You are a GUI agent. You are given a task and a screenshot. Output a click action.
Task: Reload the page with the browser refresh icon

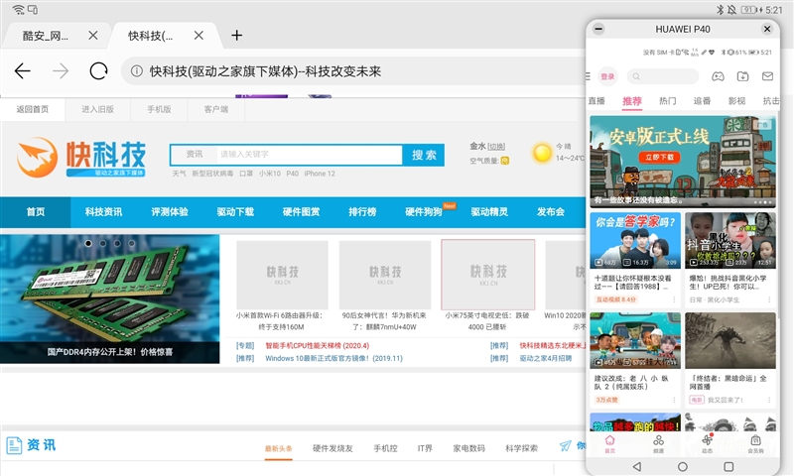pyautogui.click(x=98, y=71)
